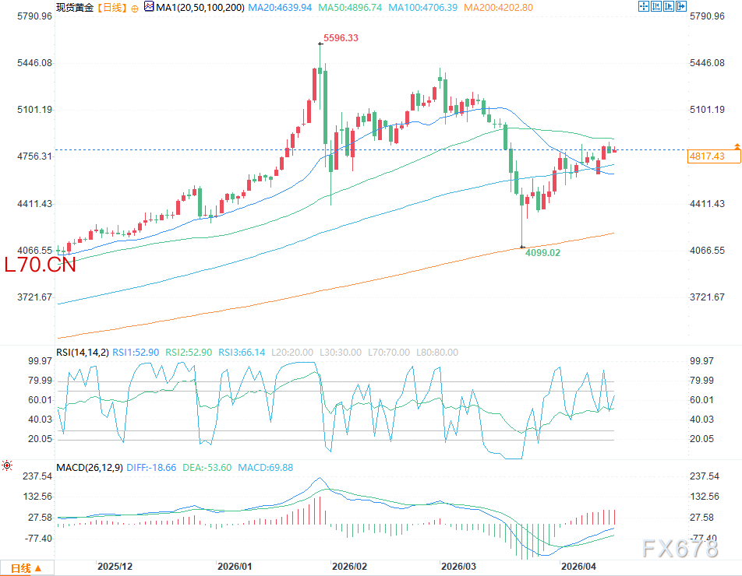This screenshot has width=742, height=576.
Task: Open the MA indicator chart icon
Action: click(150, 8)
